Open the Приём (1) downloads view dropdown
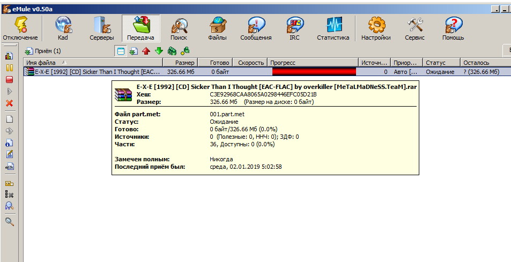 (43, 51)
